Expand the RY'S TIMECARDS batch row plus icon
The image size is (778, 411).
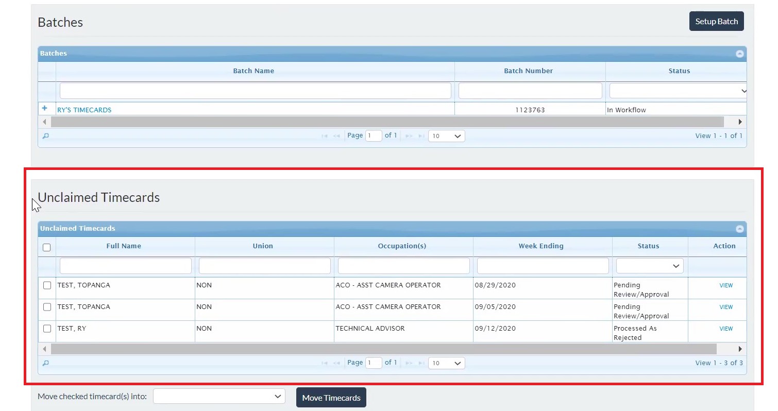45,109
